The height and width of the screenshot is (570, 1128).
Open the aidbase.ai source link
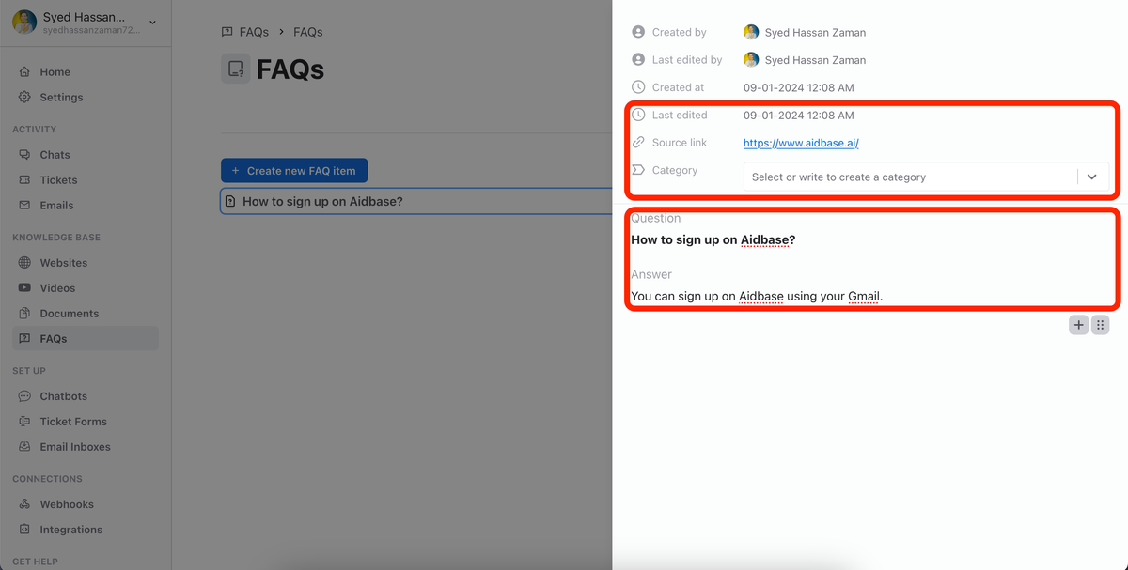[800, 142]
